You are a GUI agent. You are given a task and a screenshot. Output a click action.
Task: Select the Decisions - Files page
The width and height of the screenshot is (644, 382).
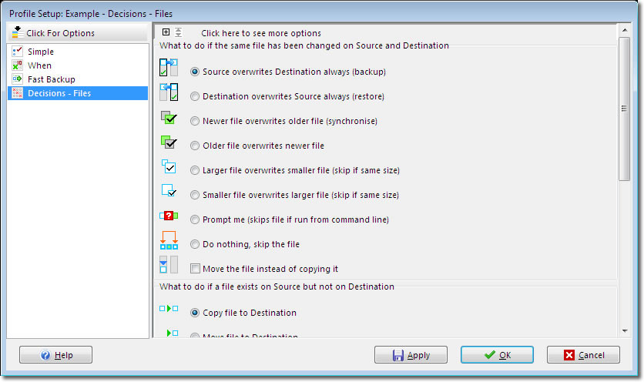pos(78,93)
